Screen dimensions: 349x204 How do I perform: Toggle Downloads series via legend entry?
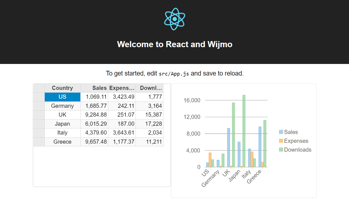coord(297,150)
